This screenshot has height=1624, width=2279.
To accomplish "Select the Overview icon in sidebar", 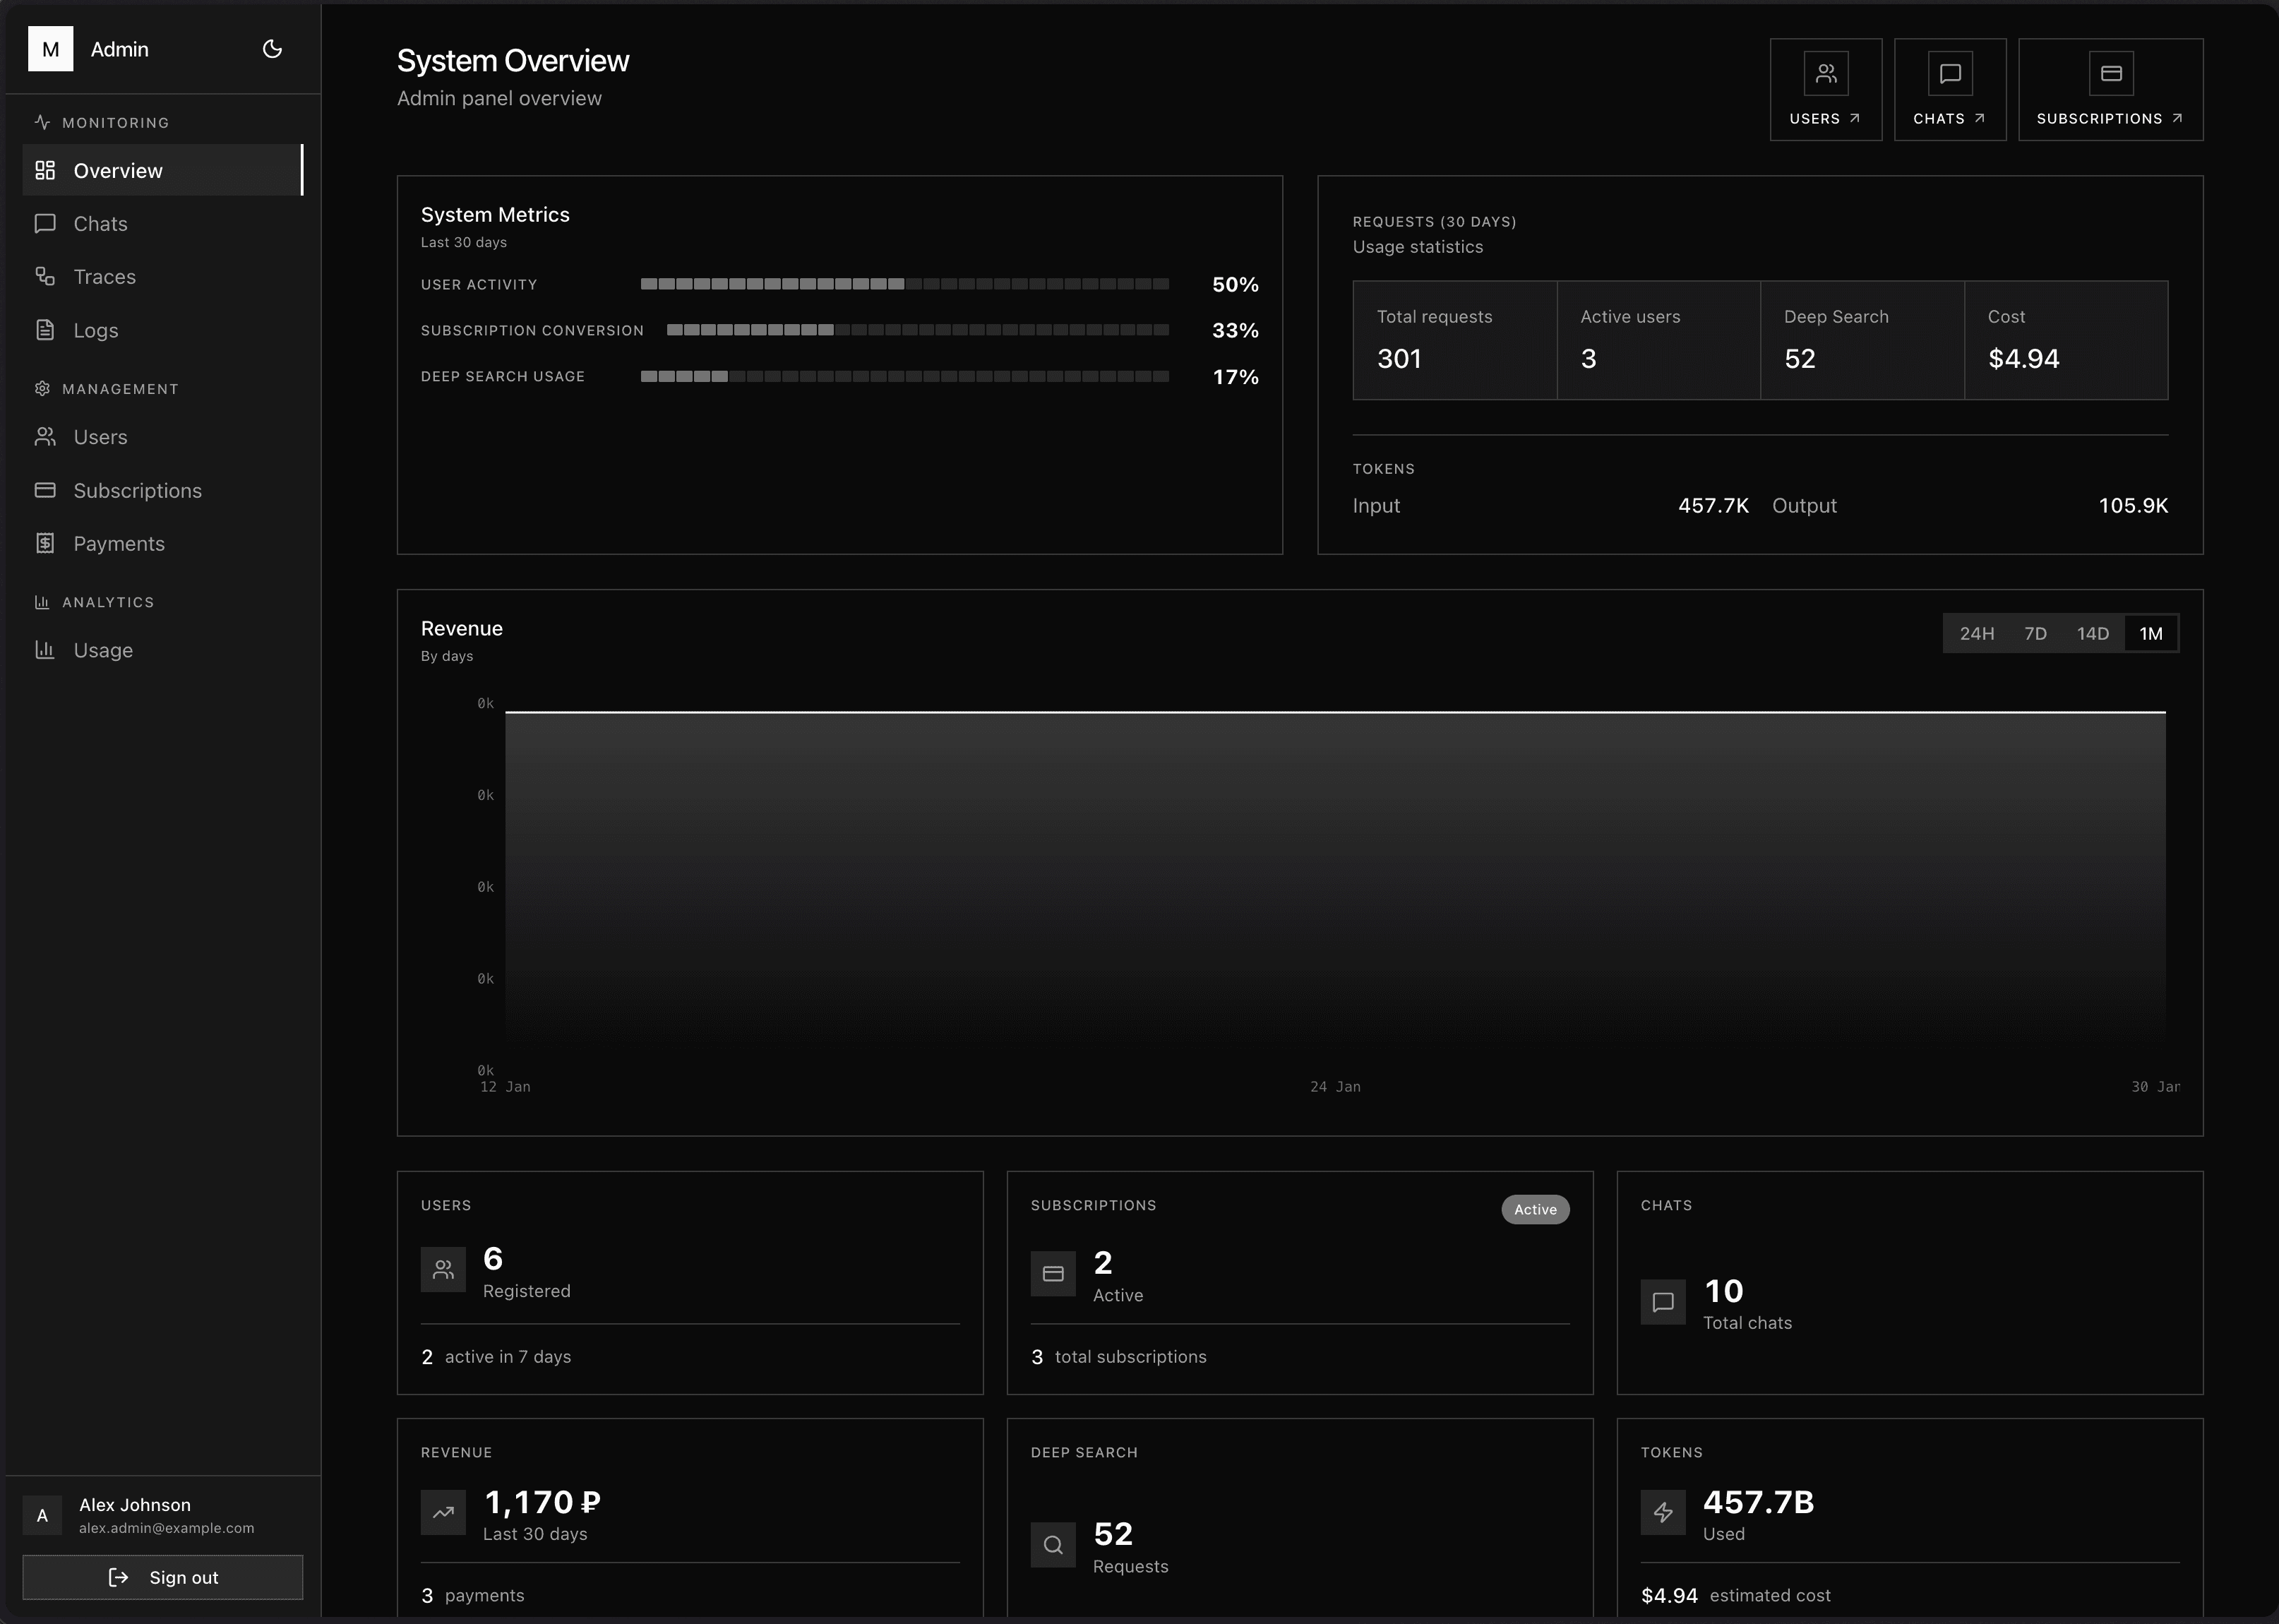I will (x=45, y=170).
